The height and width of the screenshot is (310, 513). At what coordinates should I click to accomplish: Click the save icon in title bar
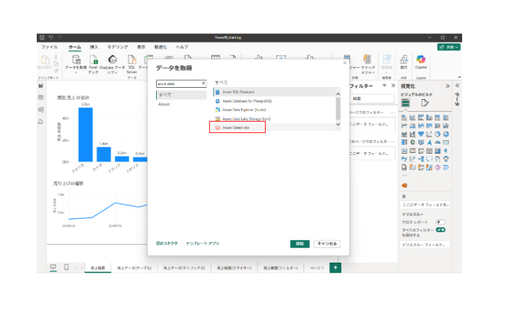42,38
